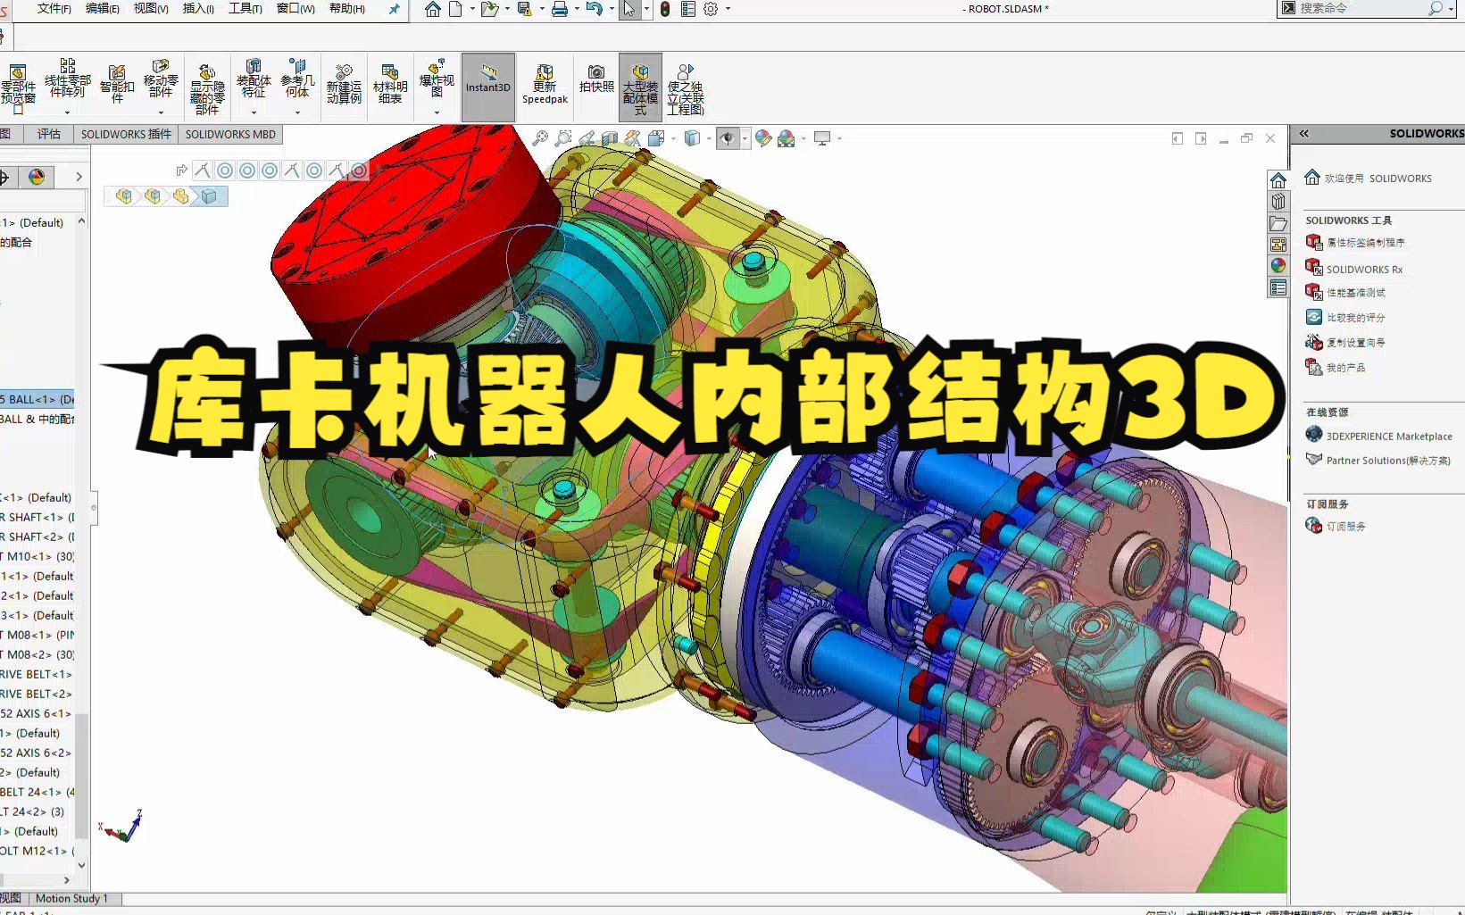Expand 装配体特征 dropdown arrow
1465x915 pixels.
(254, 112)
